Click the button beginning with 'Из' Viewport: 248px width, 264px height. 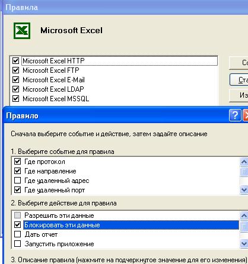[x=239, y=95]
